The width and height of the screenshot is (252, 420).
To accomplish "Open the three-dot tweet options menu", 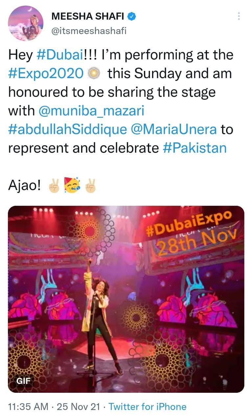I will click(239, 16).
